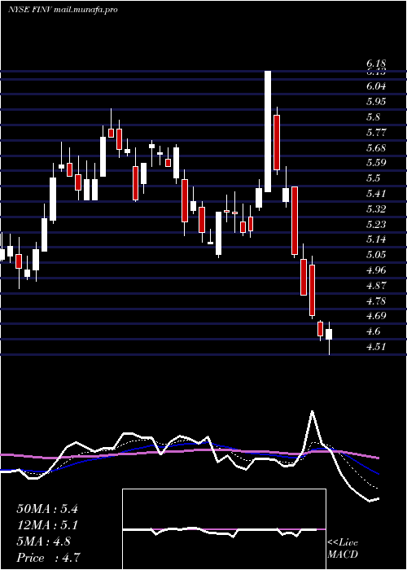Click the 4.87 price axis label
407x570 pixels.
375,285
